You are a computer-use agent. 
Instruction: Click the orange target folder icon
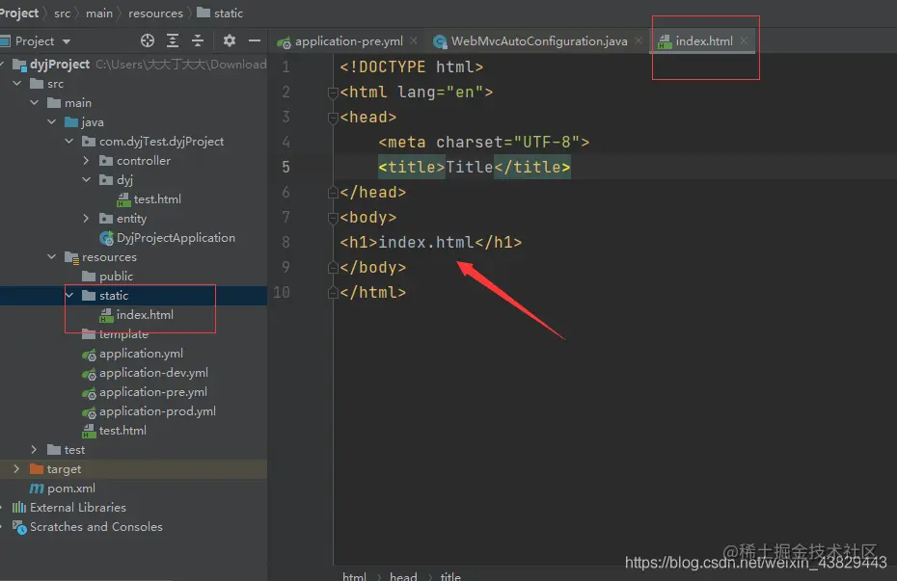(37, 469)
